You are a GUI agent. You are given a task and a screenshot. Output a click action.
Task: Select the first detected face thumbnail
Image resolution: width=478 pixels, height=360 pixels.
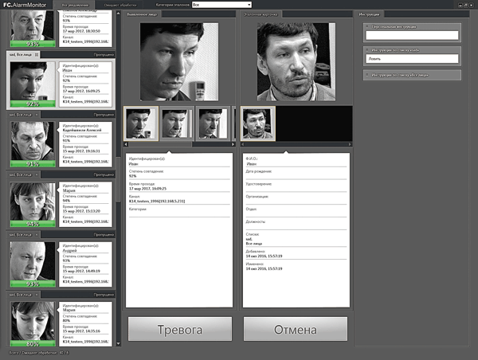coord(141,123)
